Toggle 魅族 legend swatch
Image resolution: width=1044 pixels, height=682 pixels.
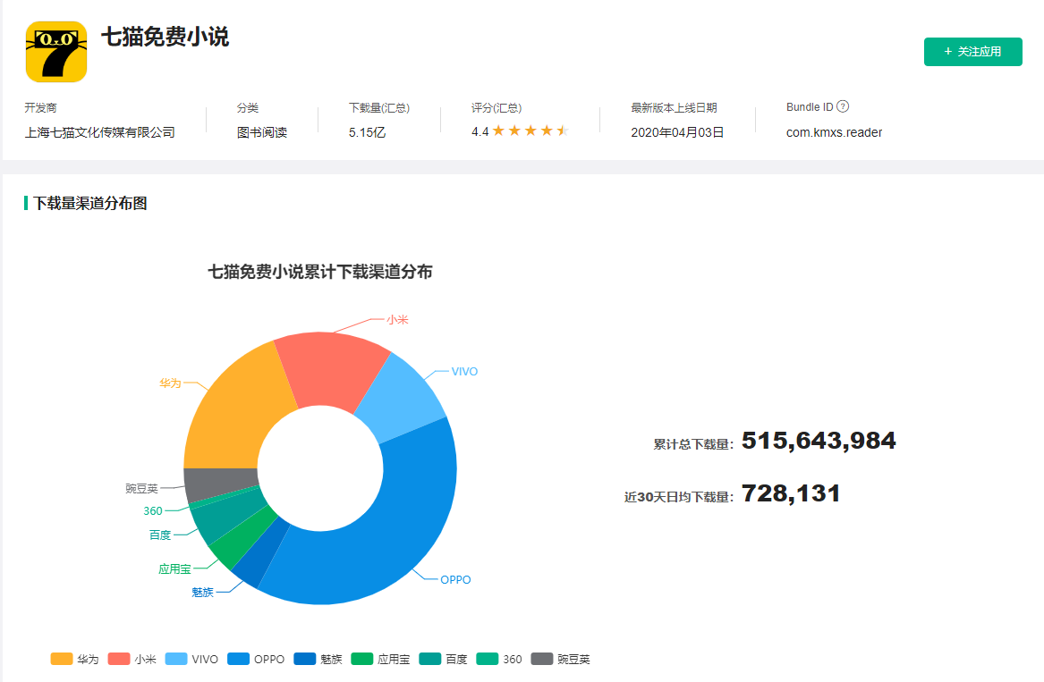(x=305, y=659)
